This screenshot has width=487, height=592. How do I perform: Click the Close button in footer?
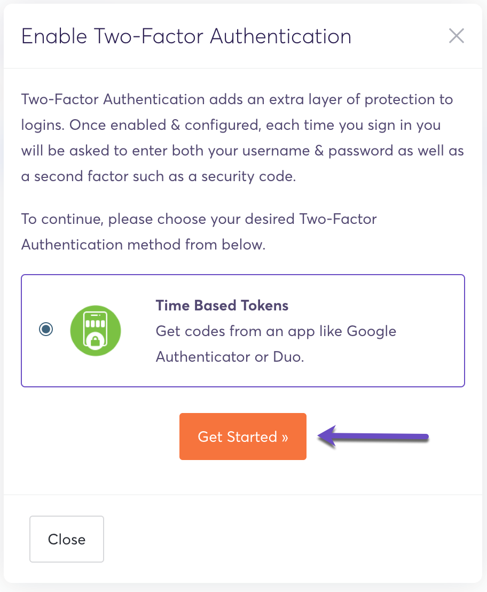click(67, 539)
